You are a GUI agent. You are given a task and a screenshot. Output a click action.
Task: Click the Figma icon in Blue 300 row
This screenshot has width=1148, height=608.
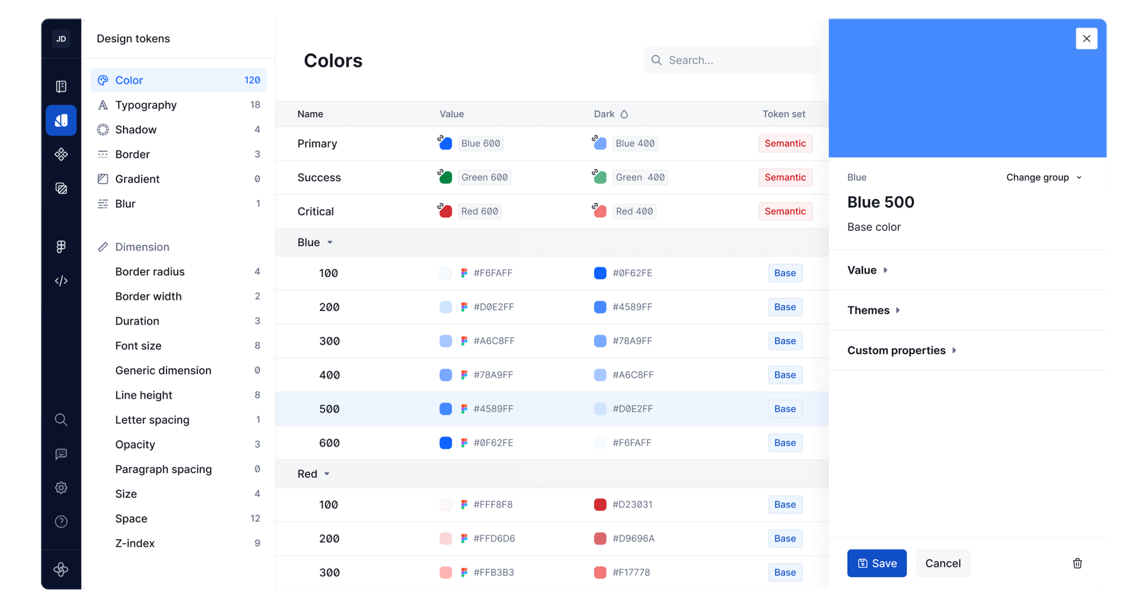pyautogui.click(x=464, y=341)
